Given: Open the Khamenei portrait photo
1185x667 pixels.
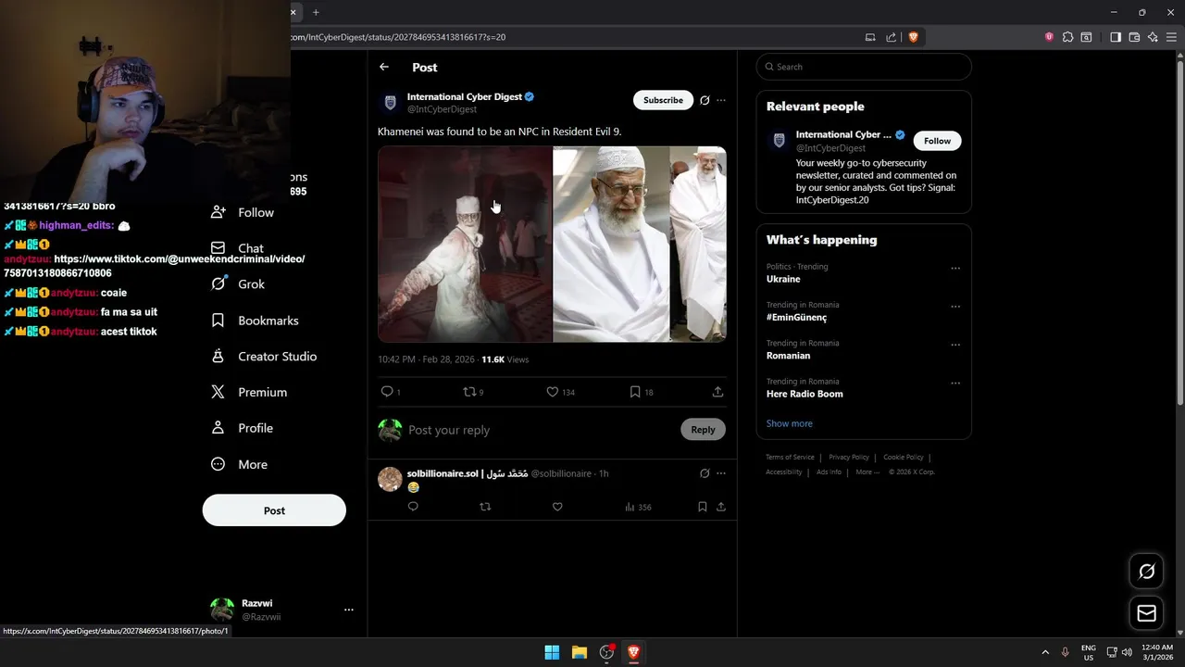Looking at the screenshot, I should [611, 245].
